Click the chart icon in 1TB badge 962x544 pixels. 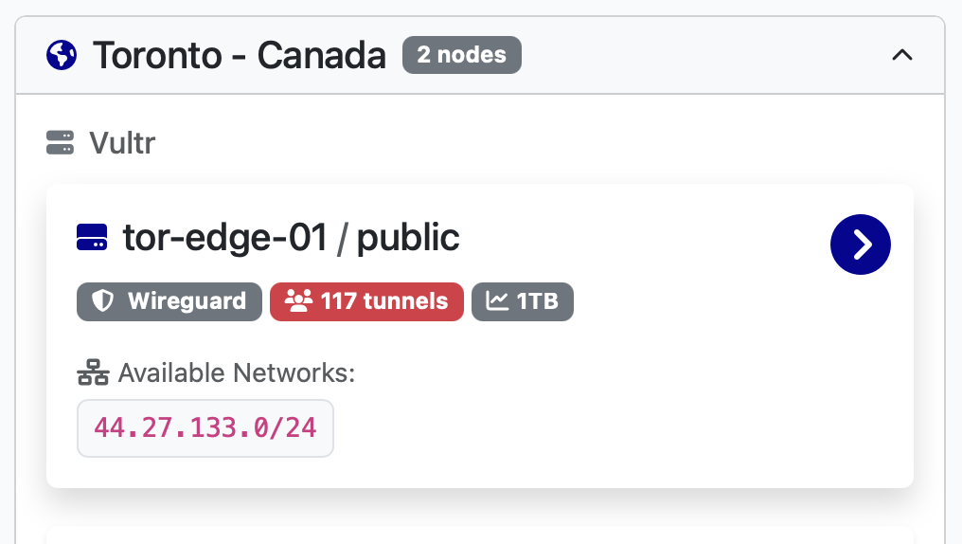click(497, 301)
